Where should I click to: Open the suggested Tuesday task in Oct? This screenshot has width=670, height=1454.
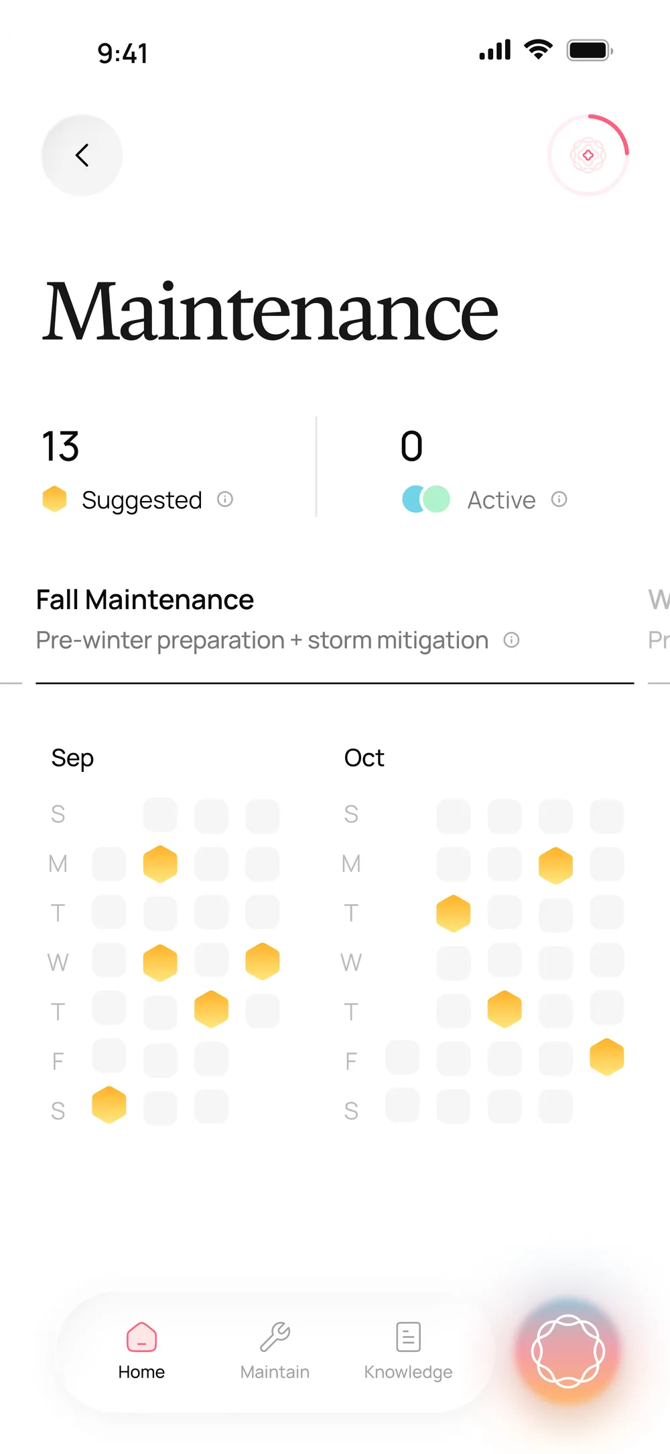[454, 913]
